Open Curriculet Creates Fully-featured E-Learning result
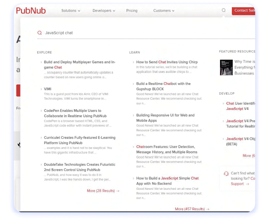 (x=80, y=140)
